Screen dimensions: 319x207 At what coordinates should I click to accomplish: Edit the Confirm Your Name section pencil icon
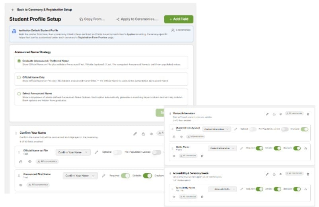pyautogui.click(x=135, y=134)
